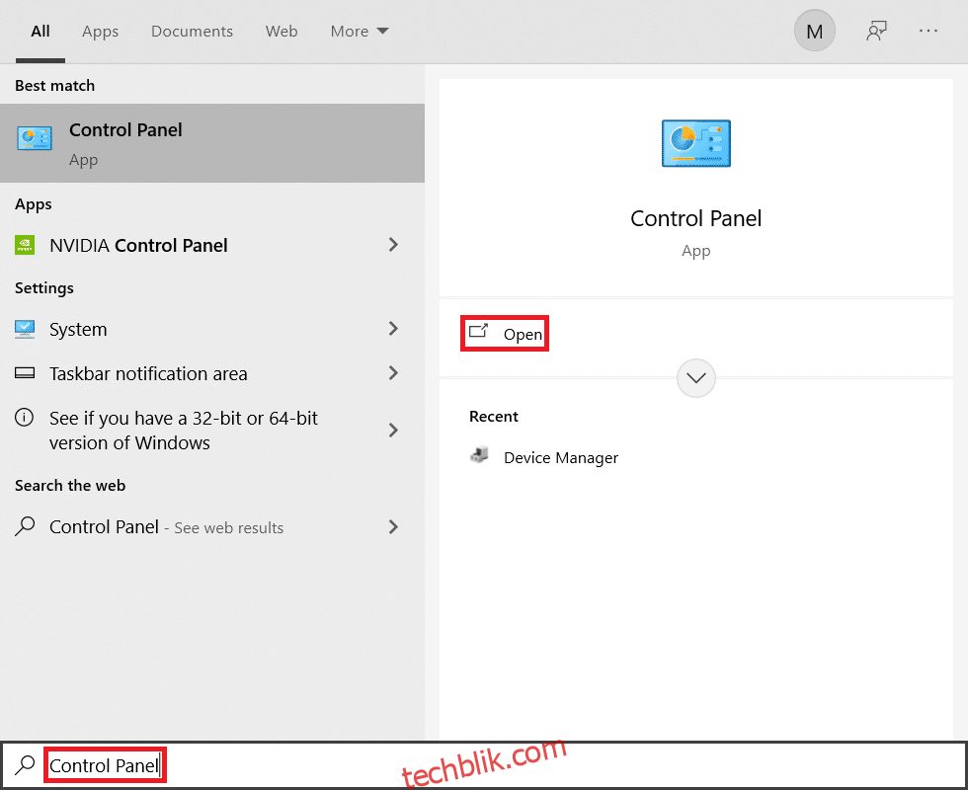Expand more actions with the circled chevron
The image size is (968, 790).
pyautogui.click(x=695, y=377)
